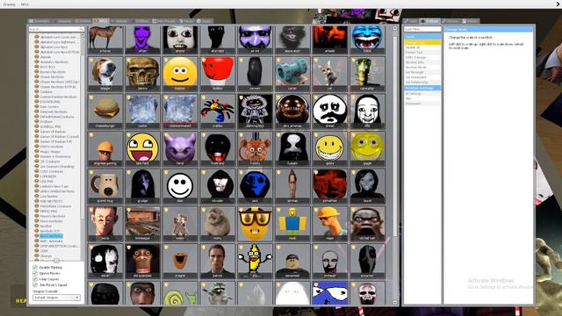Select the Combine category in NPC list
The height and width of the screenshot is (316, 562).
47,91
